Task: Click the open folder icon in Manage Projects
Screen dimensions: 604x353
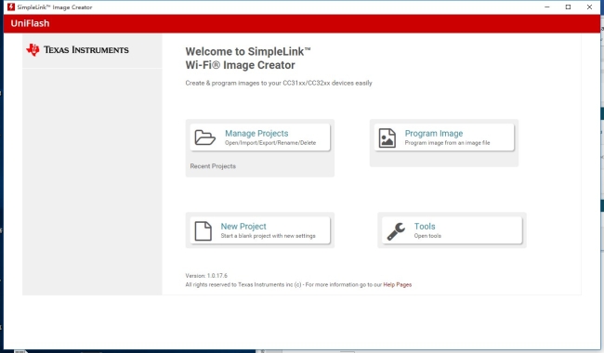Action: tap(204, 137)
